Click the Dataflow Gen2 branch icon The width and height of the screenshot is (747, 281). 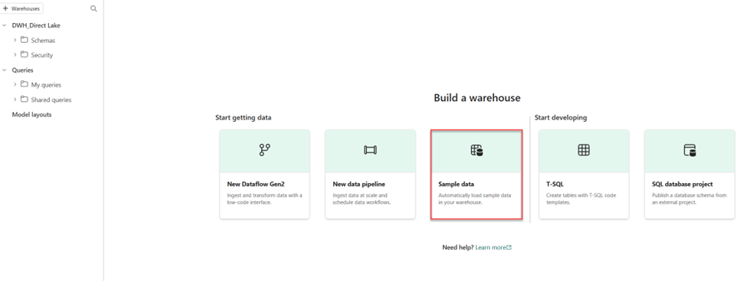click(264, 150)
